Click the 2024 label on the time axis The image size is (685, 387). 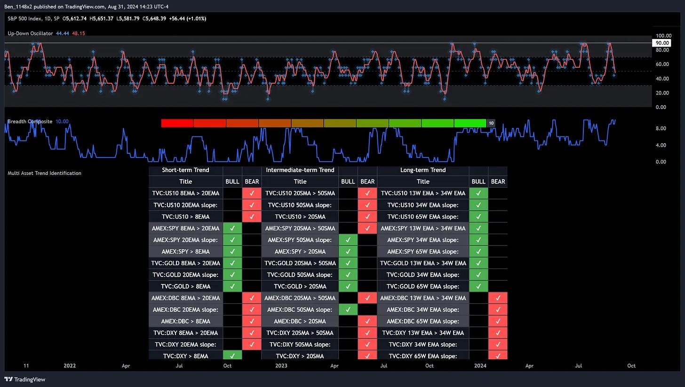pyautogui.click(x=480, y=365)
